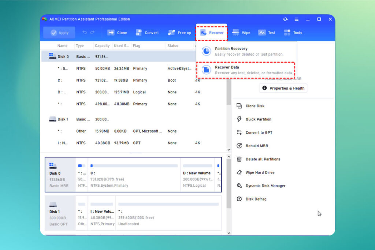Open the Recover dropdown menu
Image resolution: width=375 pixels, height=250 pixels.
click(x=211, y=32)
